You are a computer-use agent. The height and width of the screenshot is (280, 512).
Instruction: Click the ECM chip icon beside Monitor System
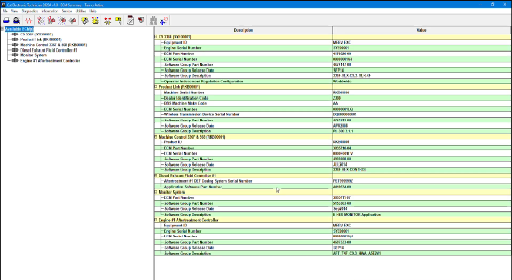[x=14, y=55]
